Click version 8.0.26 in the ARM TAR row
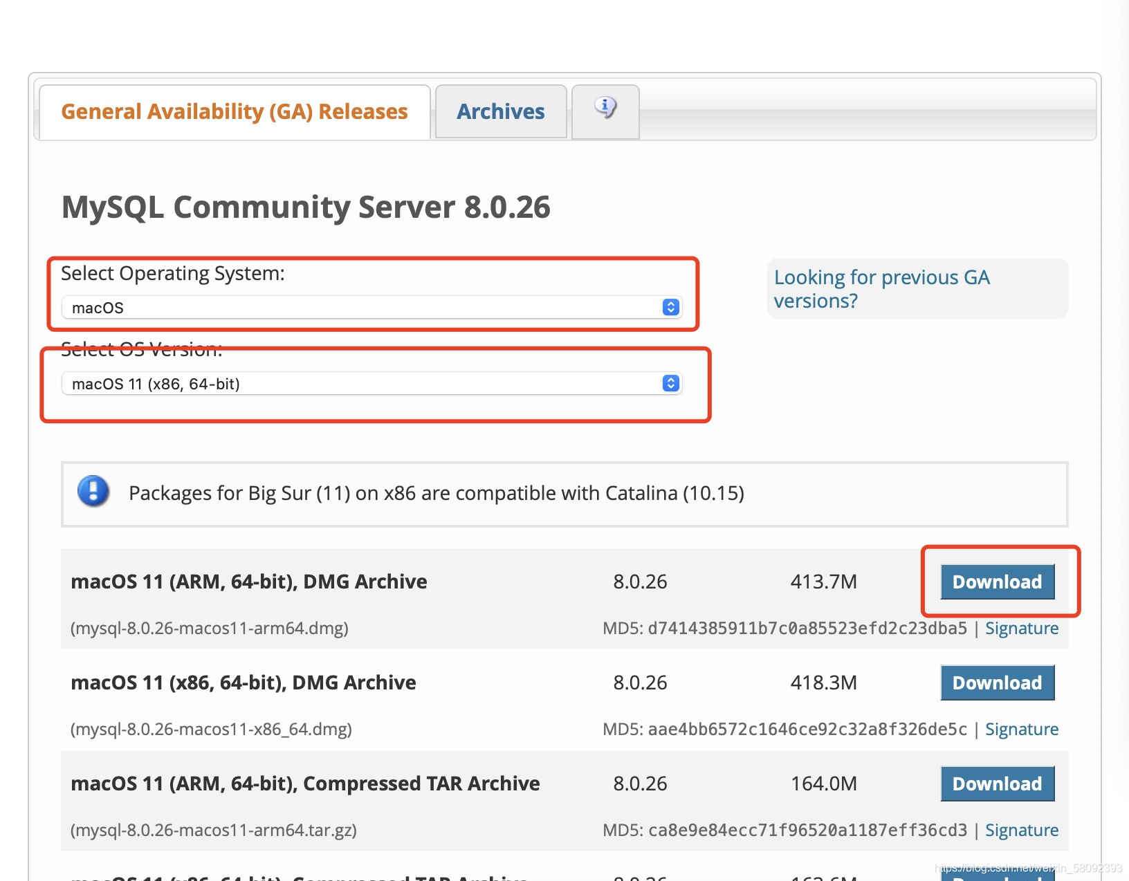Image resolution: width=1129 pixels, height=881 pixels. [x=640, y=783]
